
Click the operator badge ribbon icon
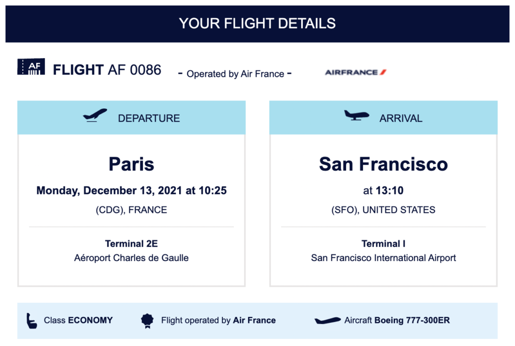147,320
